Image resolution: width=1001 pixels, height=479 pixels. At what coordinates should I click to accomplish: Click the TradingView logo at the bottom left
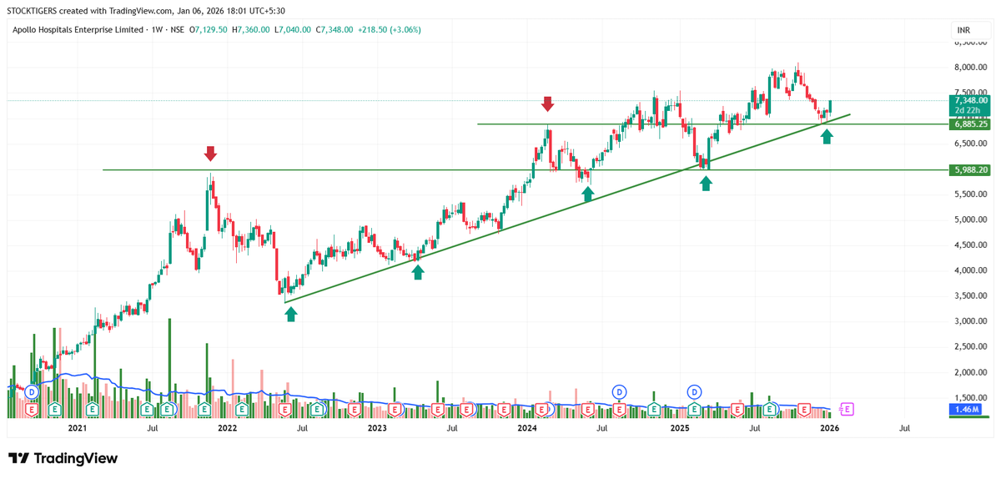tap(63, 458)
